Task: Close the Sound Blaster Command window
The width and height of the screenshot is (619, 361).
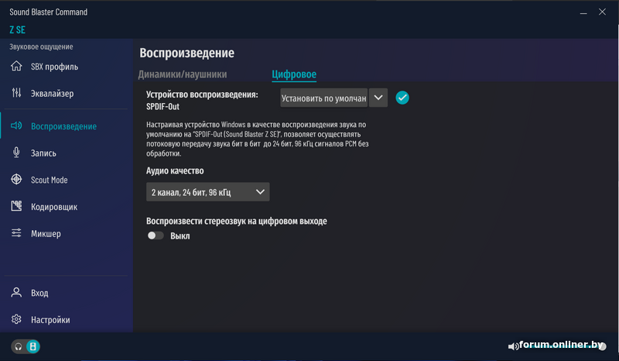Action: coord(602,12)
